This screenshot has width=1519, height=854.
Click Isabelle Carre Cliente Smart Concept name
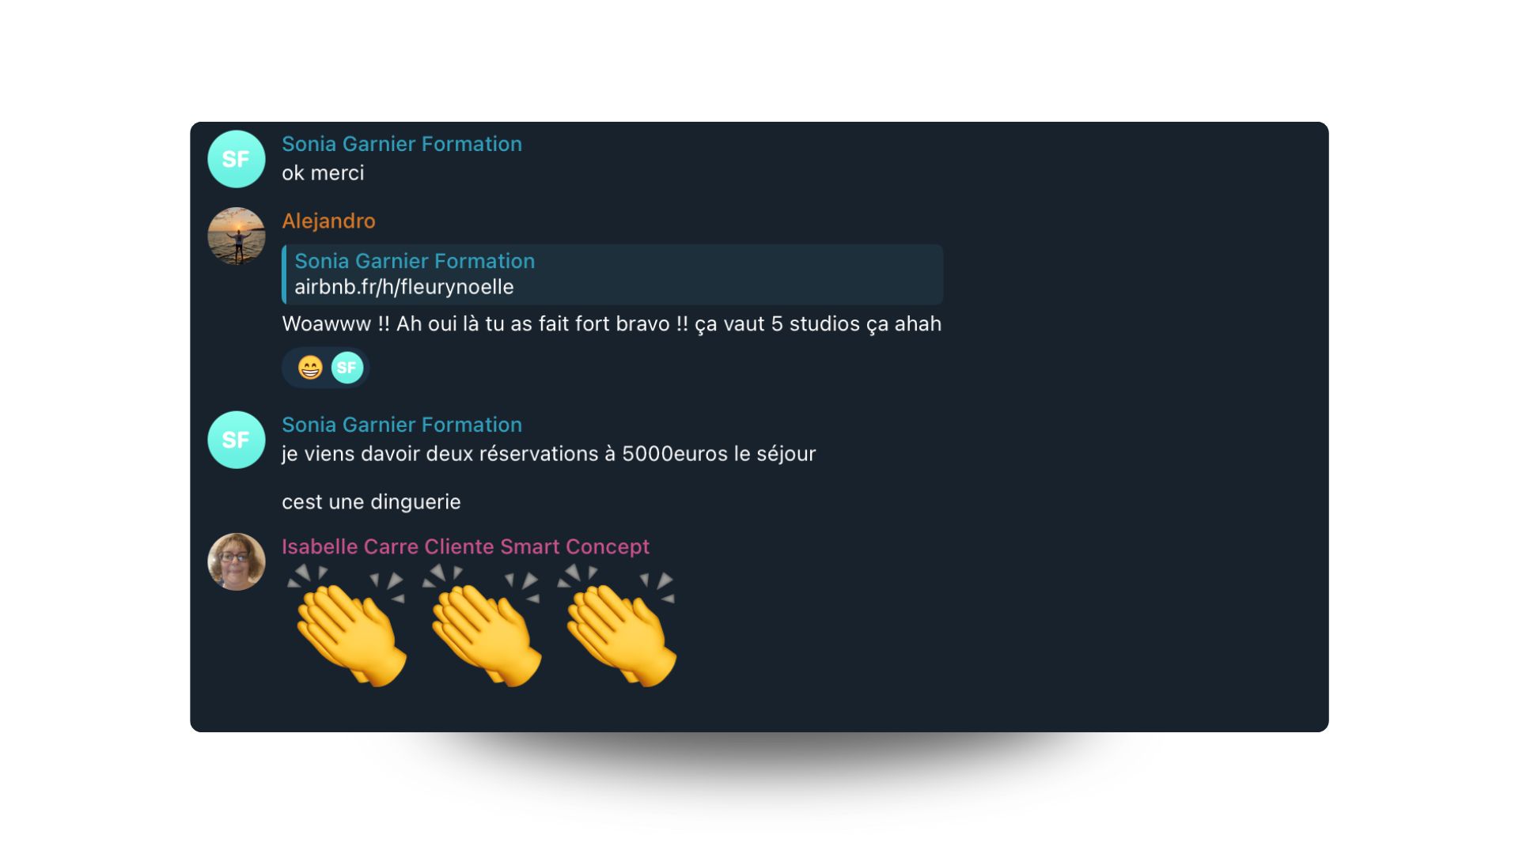point(465,546)
